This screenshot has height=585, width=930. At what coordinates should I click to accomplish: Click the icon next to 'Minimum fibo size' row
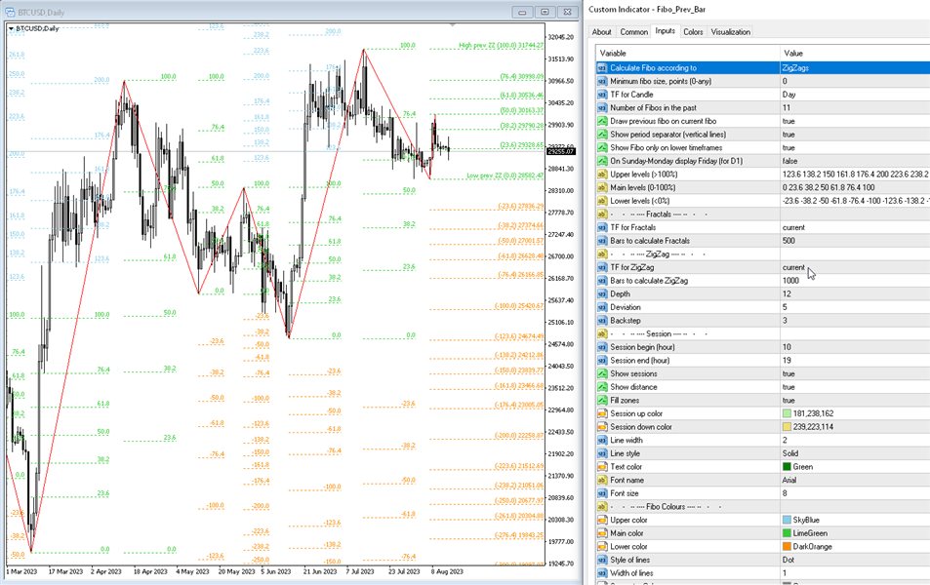coord(603,81)
